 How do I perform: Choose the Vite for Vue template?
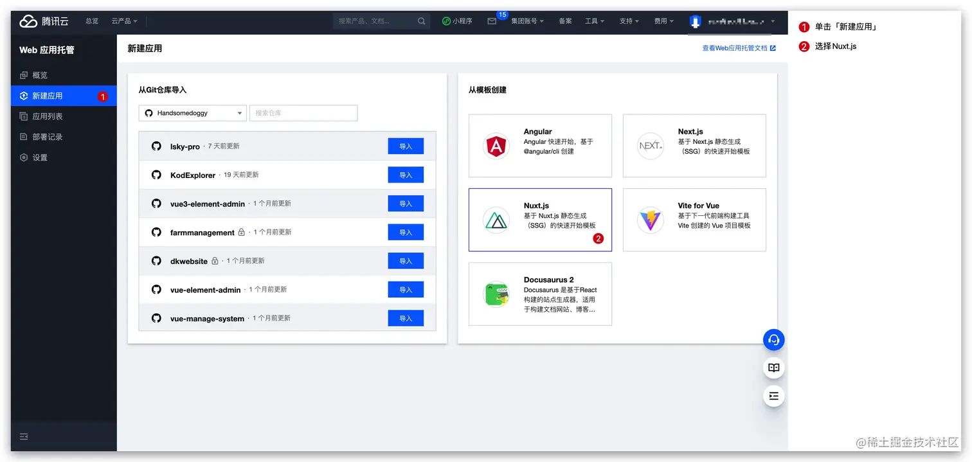click(694, 220)
